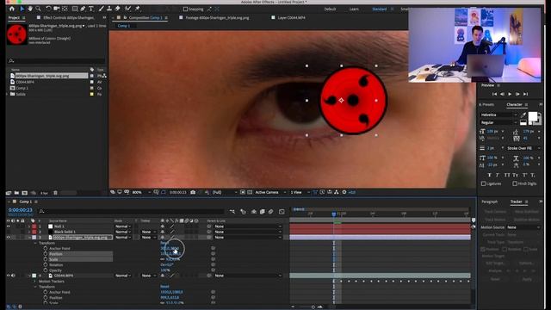Expand Motion Trackers under C0044.MP4
The width and height of the screenshot is (551, 310).
click(34, 282)
